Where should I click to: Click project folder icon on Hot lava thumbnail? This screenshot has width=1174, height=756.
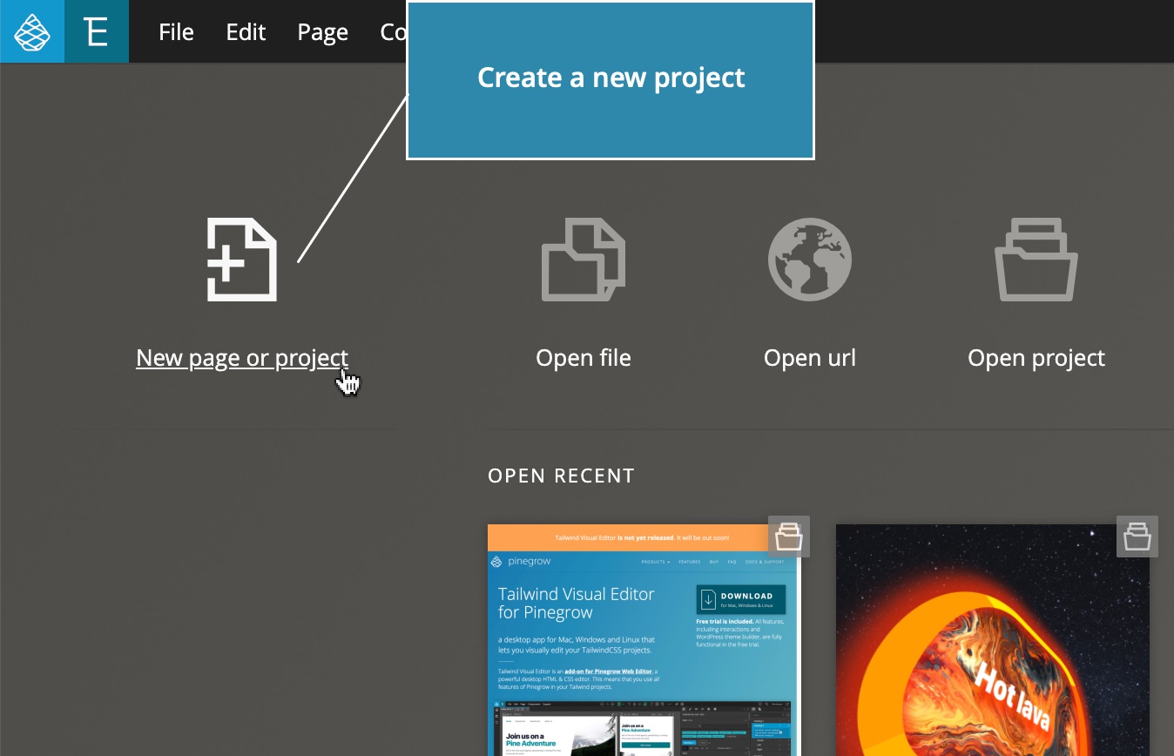pyautogui.click(x=1137, y=537)
